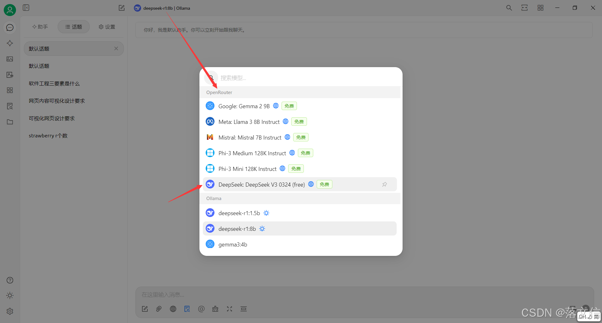Click the OpenRouter group header
Viewport: 602px width, 323px height.
(300, 92)
